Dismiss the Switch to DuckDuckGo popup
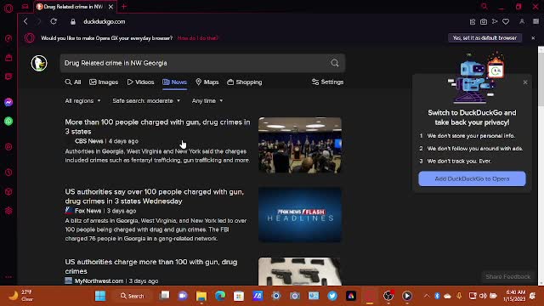The image size is (544, 306). (525, 82)
